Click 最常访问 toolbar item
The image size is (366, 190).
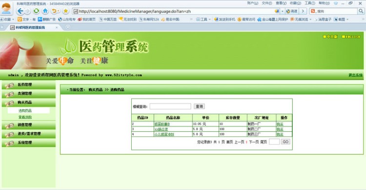tap(246, 20)
